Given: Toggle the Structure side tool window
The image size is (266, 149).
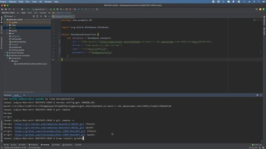Looking at the screenshot, I should [x=2, y=125].
